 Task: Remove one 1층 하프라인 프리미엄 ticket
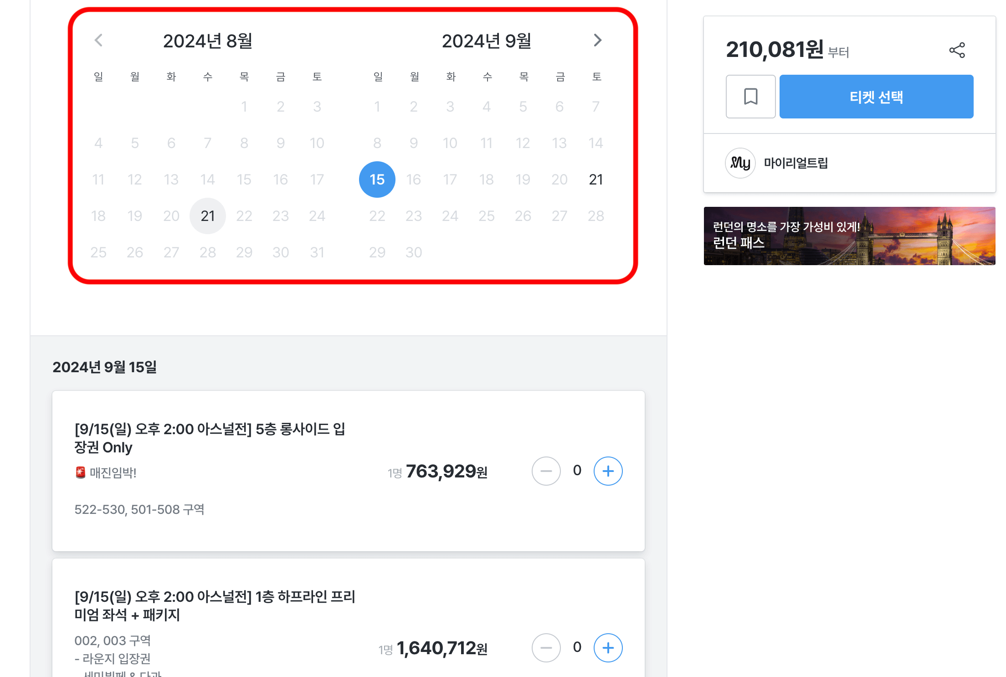[x=546, y=648]
